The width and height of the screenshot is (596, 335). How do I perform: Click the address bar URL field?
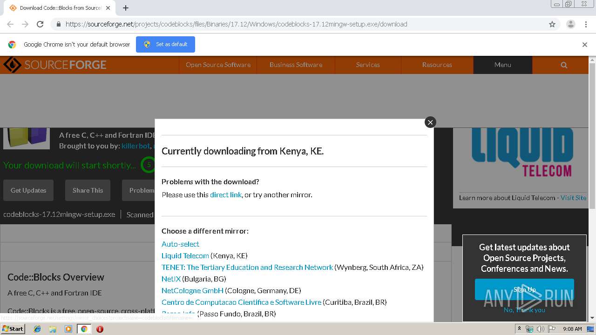(298, 24)
